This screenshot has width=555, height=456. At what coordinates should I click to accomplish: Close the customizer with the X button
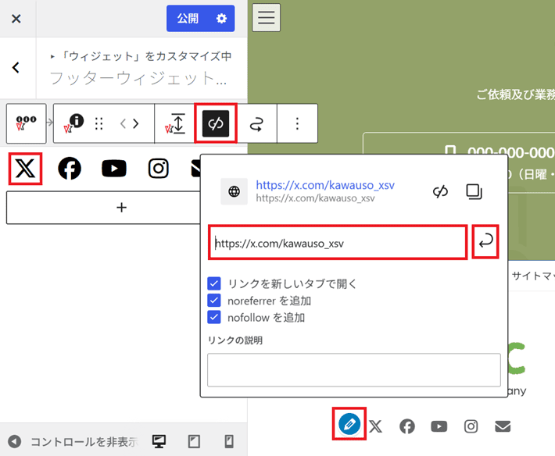16,19
